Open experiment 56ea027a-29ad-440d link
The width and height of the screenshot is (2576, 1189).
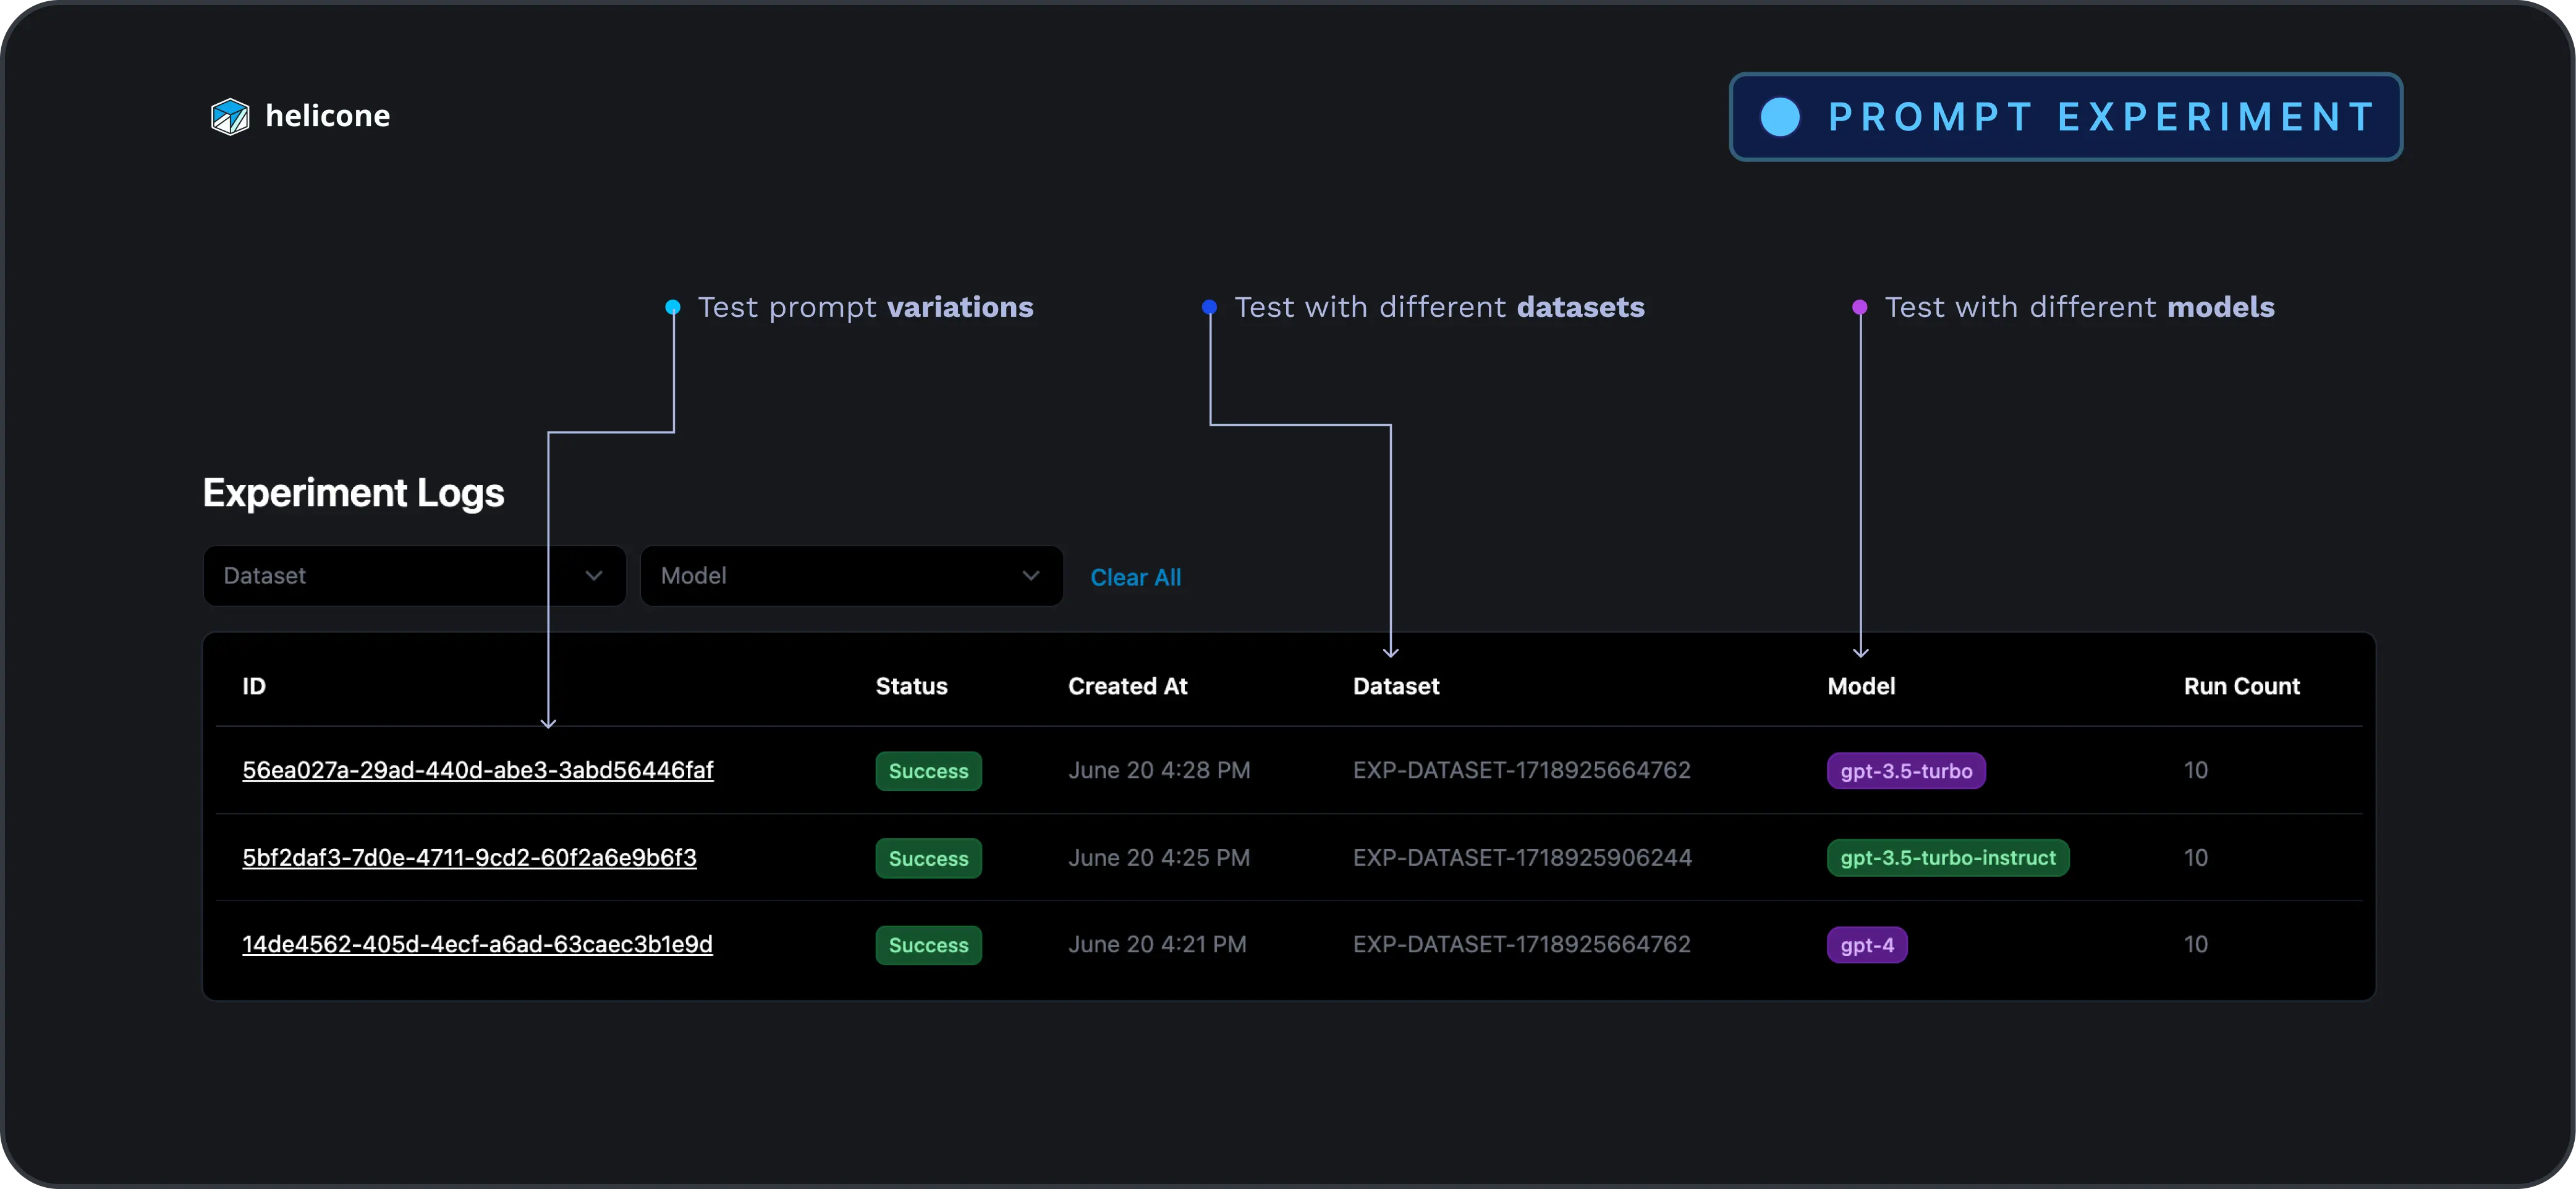click(477, 769)
